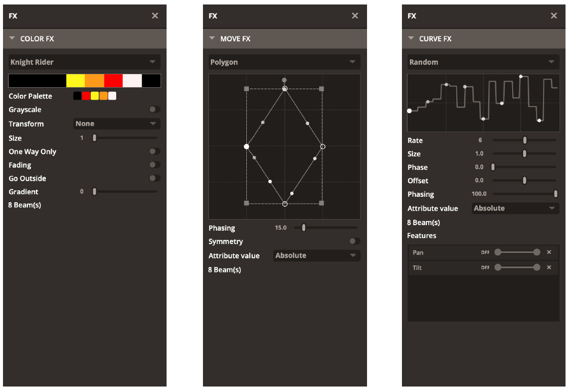
Task: Select the red swatch in Color Palette
Action: coord(86,96)
